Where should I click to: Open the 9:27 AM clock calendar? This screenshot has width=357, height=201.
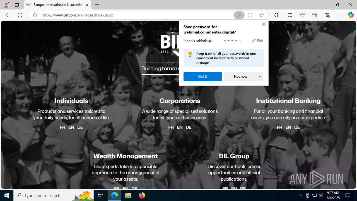click(x=333, y=195)
